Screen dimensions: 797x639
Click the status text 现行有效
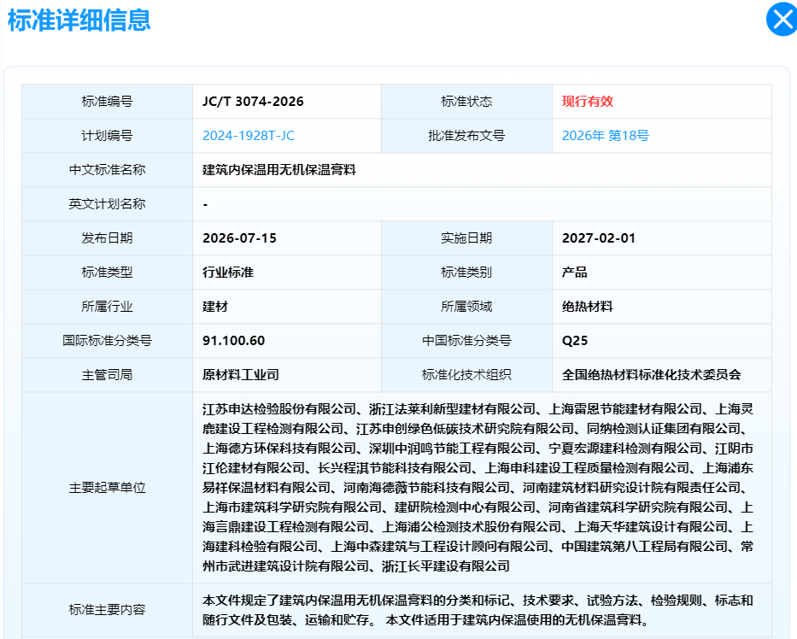tap(587, 101)
